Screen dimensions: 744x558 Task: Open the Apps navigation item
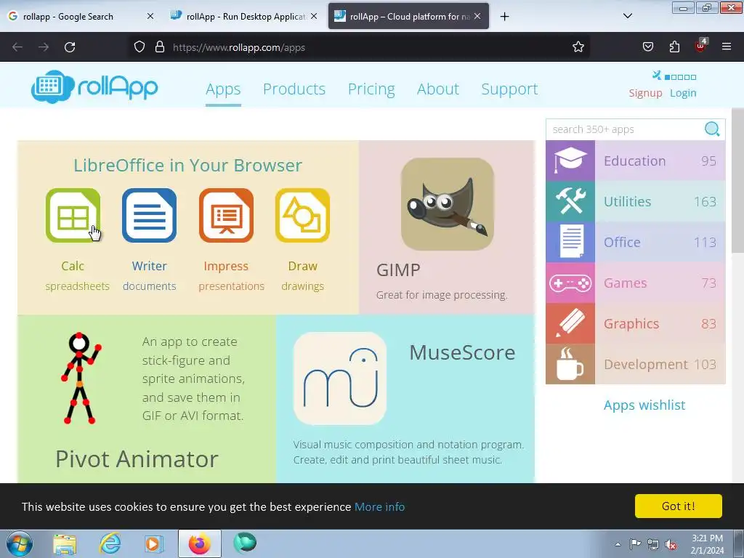tap(223, 89)
